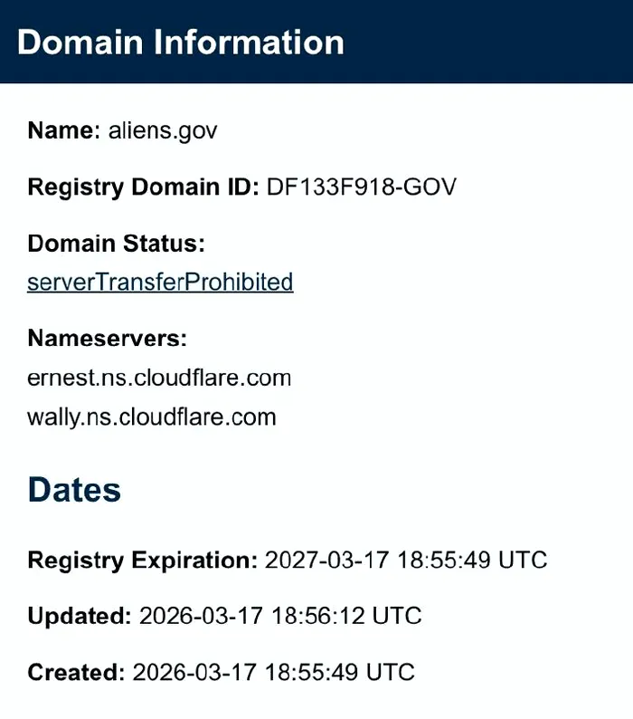633x719 pixels.
Task: Select the wally.ns.cloudflare.com nameserver entry
Action: [x=152, y=417]
